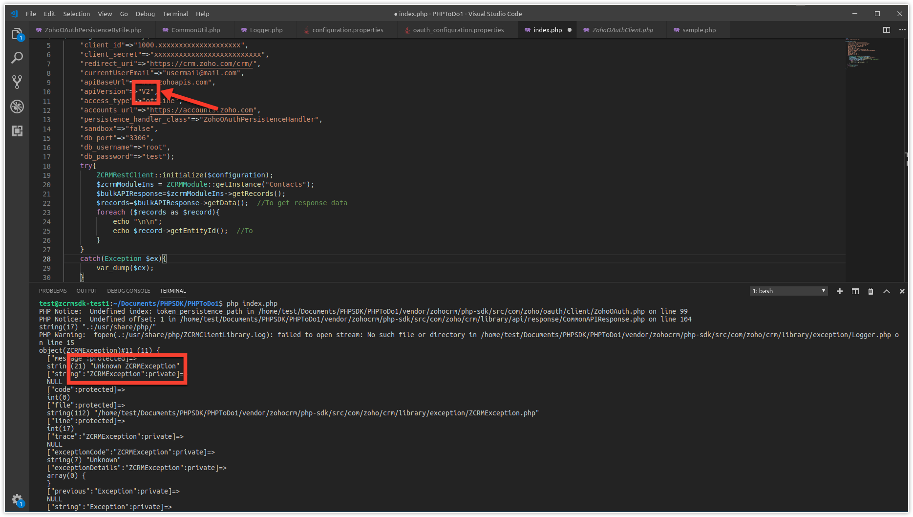This screenshot has height=517, width=913.
Task: Open the Help menu
Action: [x=203, y=14]
